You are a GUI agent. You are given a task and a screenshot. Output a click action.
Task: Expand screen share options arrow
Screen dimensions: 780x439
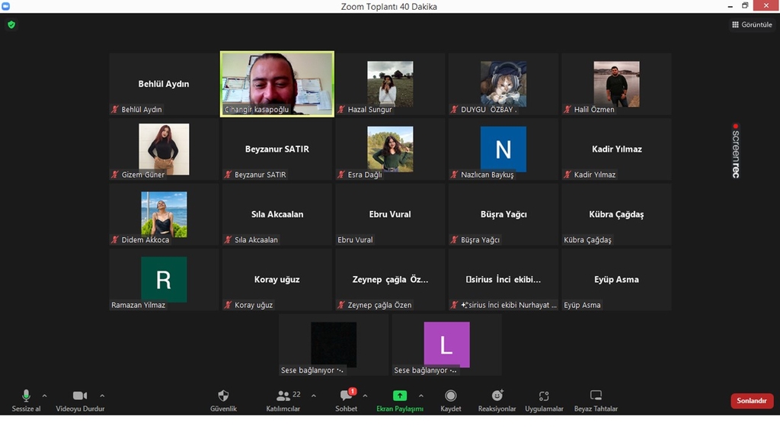pos(420,396)
